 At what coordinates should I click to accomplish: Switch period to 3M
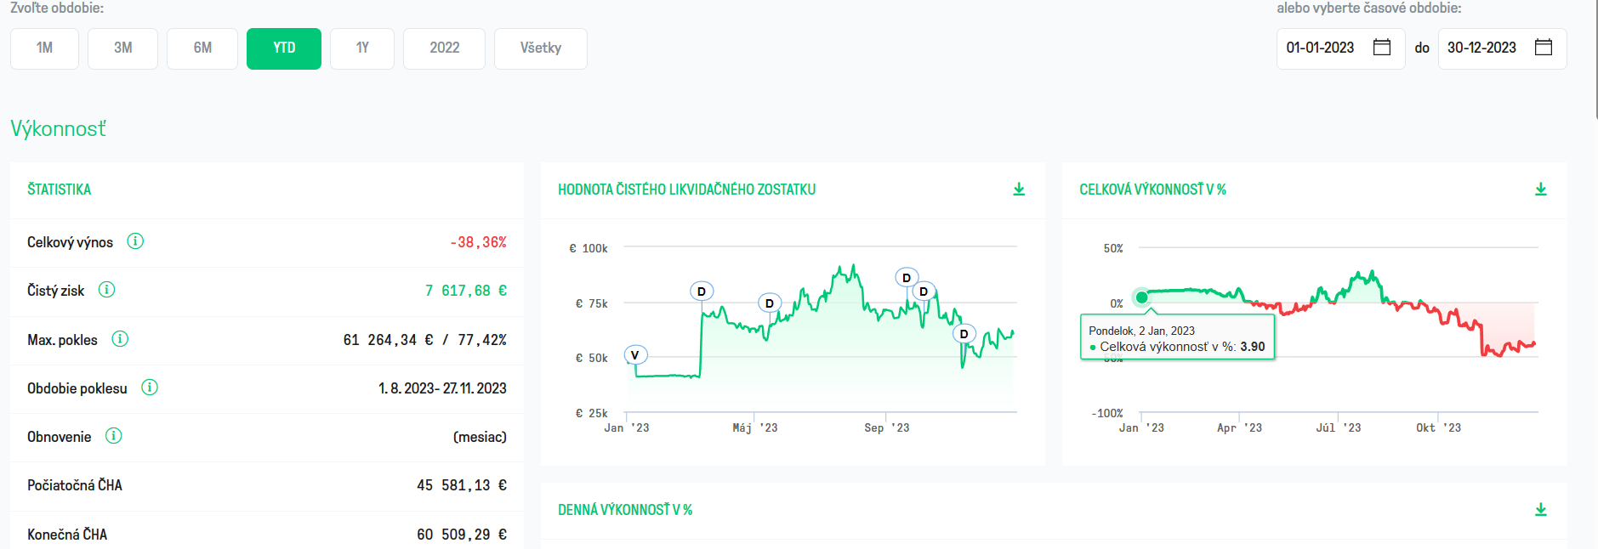pos(123,48)
